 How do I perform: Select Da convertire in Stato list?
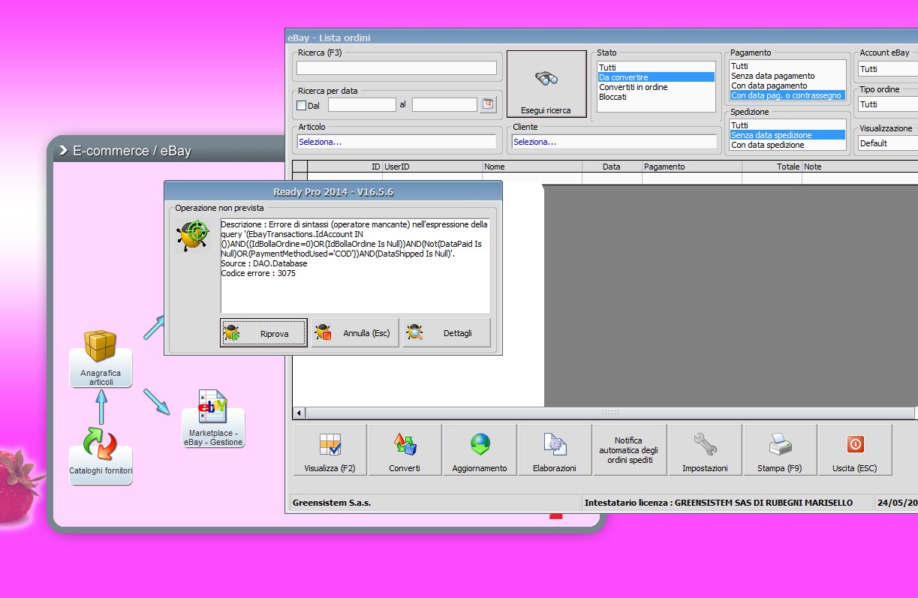pyautogui.click(x=656, y=77)
